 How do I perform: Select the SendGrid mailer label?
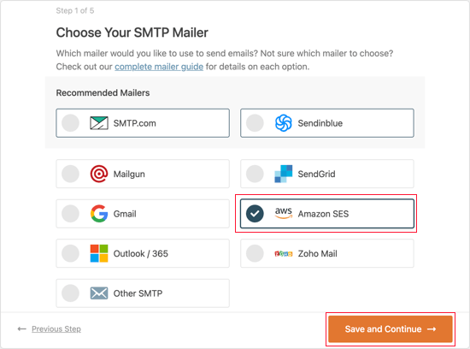click(x=316, y=174)
